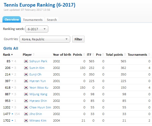Select rank change value 154
Viewport: 152px width, 126px height.
coord(17,114)
